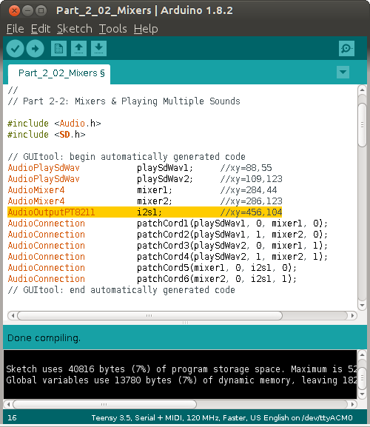This screenshot has width=370, height=427.
Task: Click the board info text in status bar
Action: click(x=222, y=417)
